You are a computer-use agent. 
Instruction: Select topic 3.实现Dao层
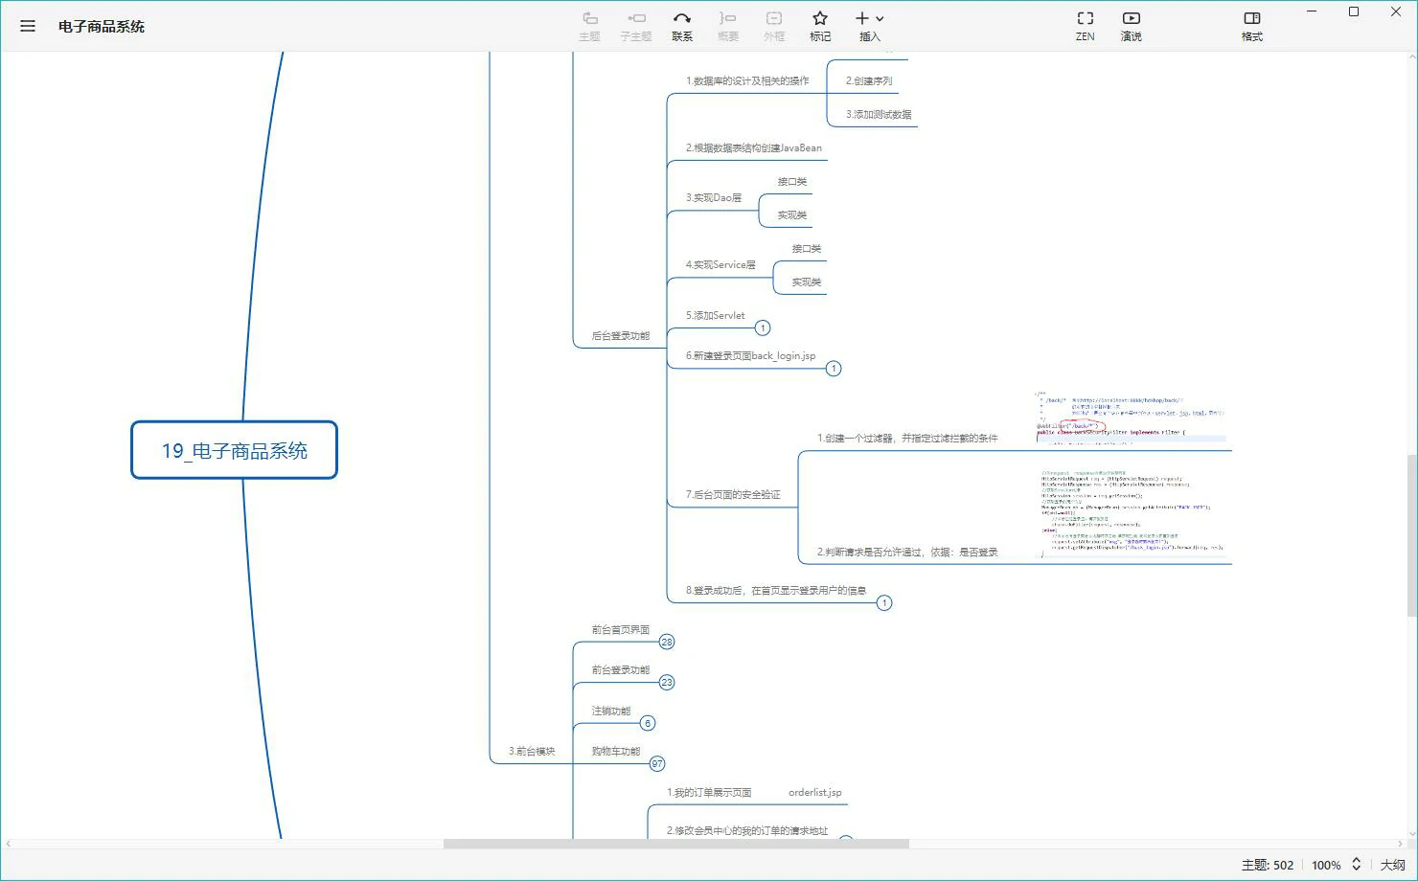(x=714, y=198)
